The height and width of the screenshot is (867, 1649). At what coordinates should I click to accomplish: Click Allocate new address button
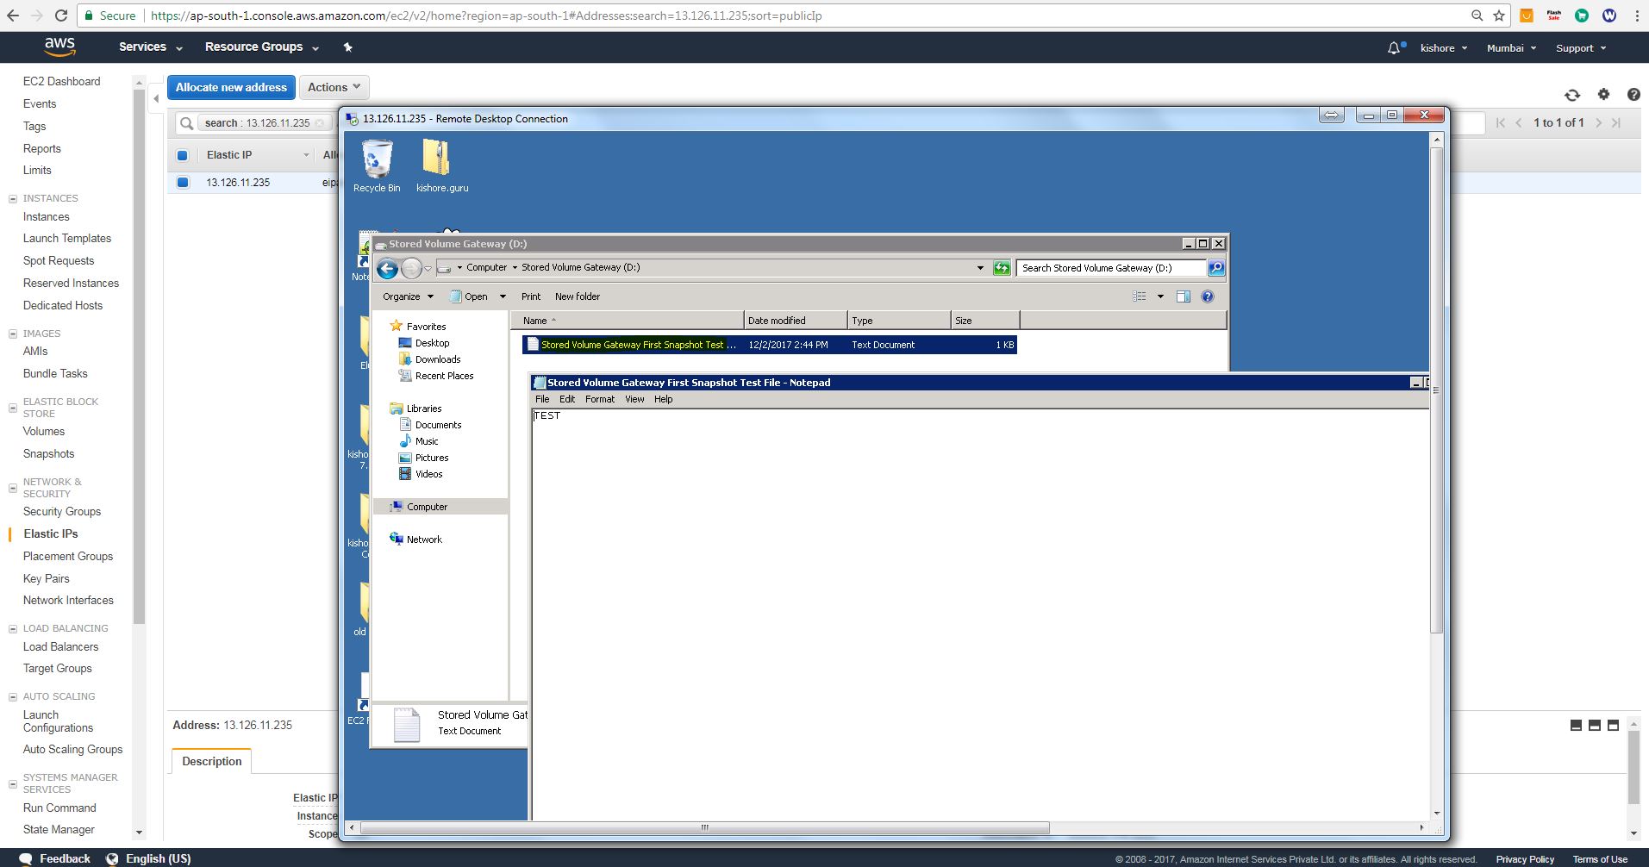pyautogui.click(x=231, y=87)
